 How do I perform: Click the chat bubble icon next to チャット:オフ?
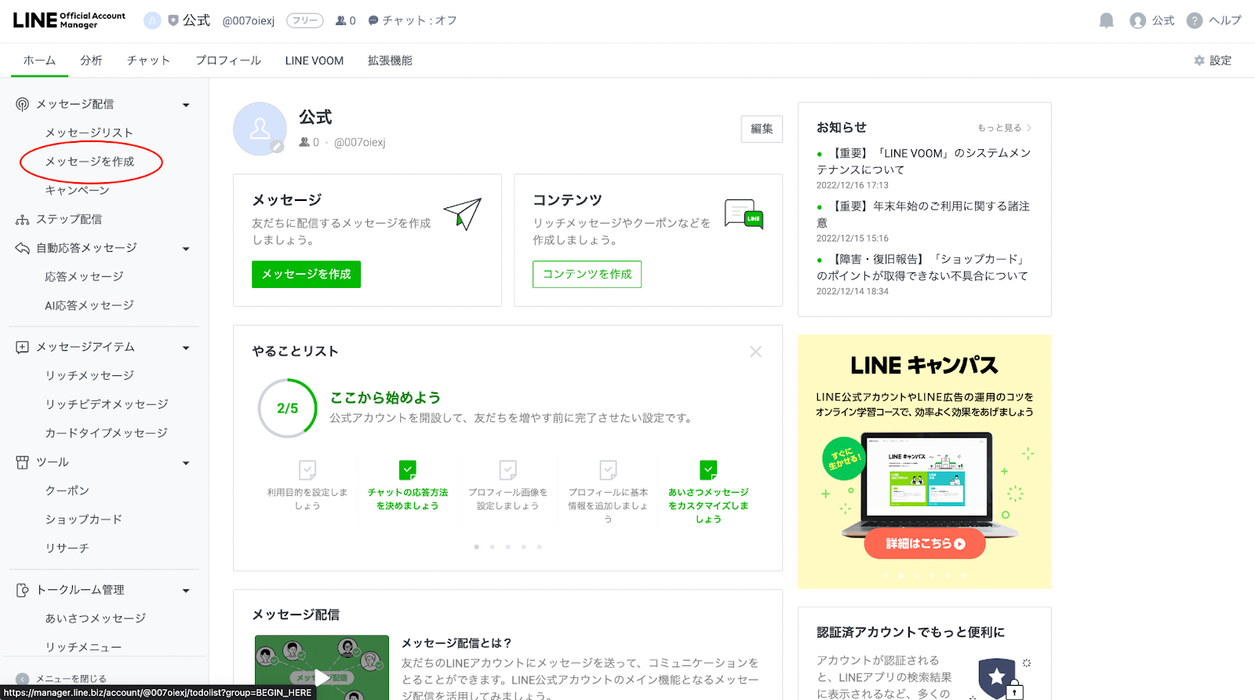point(373,20)
